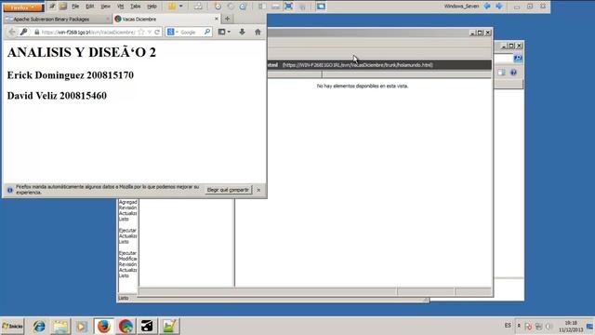Click the show sidebar view icon
The height and width of the screenshot is (335, 595).
click(262, 7)
